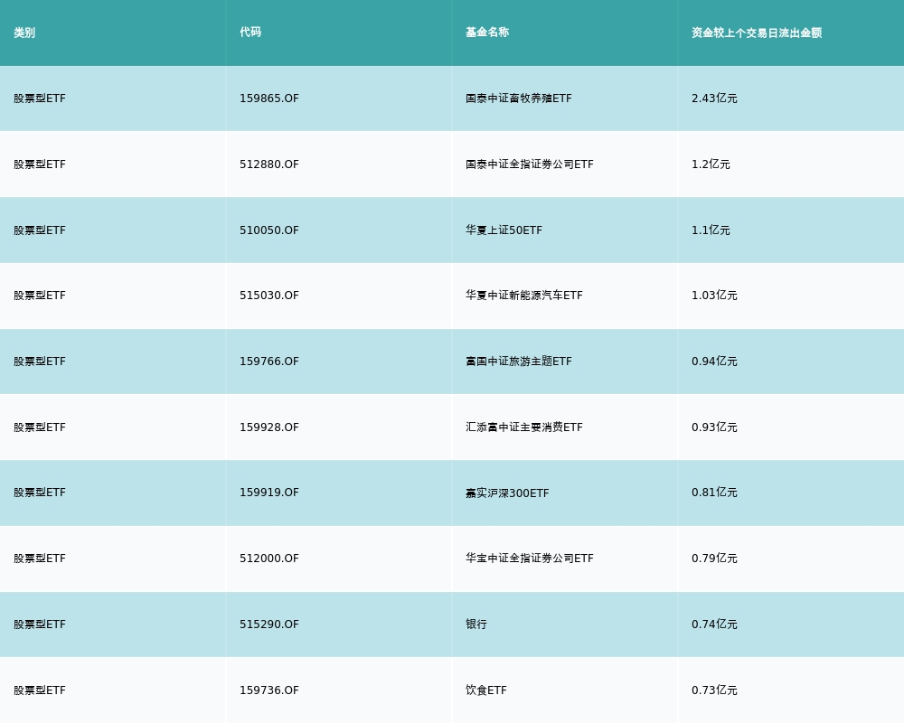Select fund name 饮食ETF

pos(486,690)
